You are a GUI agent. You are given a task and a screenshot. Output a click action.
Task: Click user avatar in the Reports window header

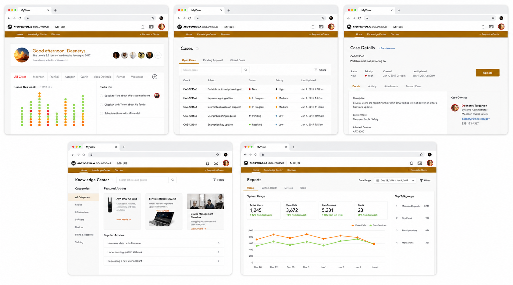(x=430, y=163)
